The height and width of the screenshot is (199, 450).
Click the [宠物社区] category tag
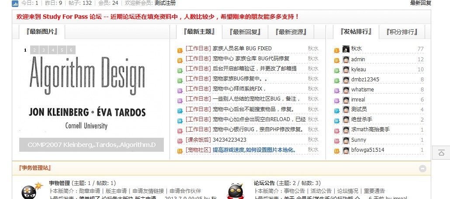198,150
